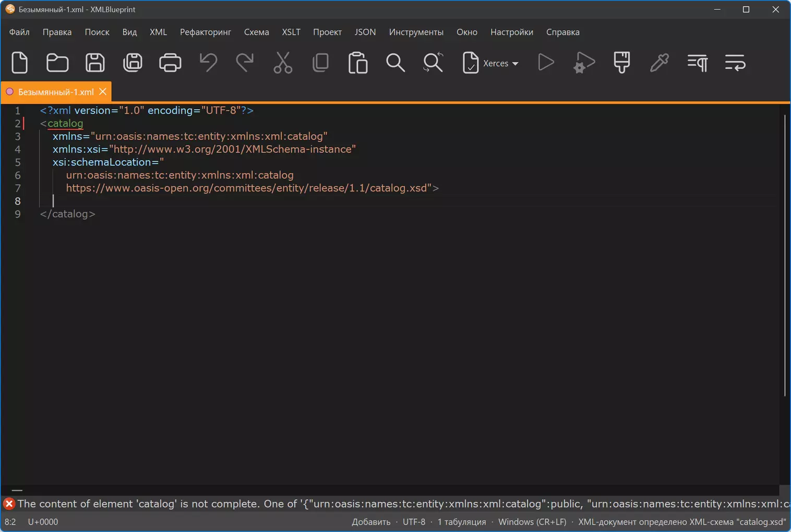Change line endings Windows (CR+LF) entry
This screenshot has height=532, width=791.
(x=532, y=522)
